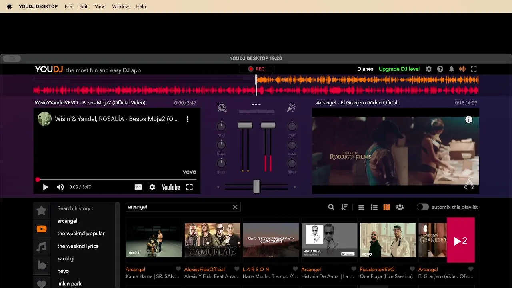
Task: Favorite the Alexis Y Fido track heart
Action: [x=237, y=269]
